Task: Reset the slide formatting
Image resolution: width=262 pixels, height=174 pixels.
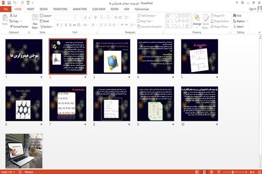Action: pyautogui.click(x=45, y=21)
